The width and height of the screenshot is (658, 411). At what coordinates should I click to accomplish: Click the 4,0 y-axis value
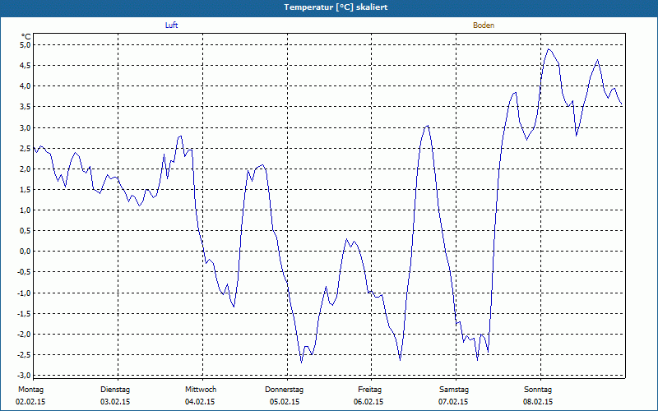[x=25, y=86]
